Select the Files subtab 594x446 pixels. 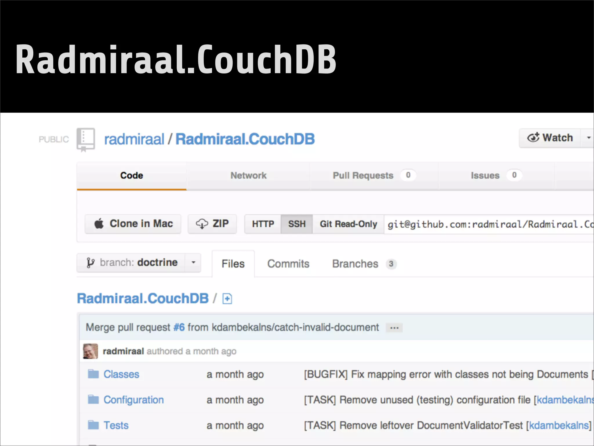(x=233, y=264)
